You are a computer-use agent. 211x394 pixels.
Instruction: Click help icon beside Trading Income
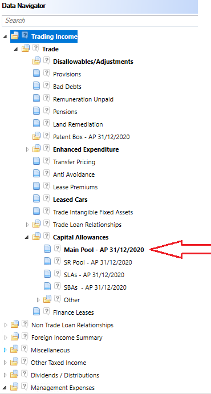coord(25,35)
